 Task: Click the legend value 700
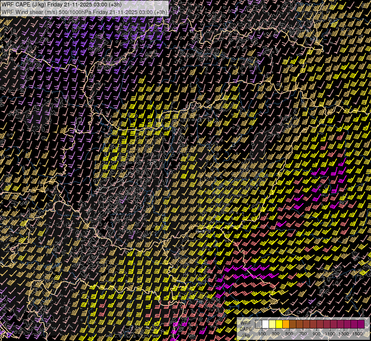(303, 334)
